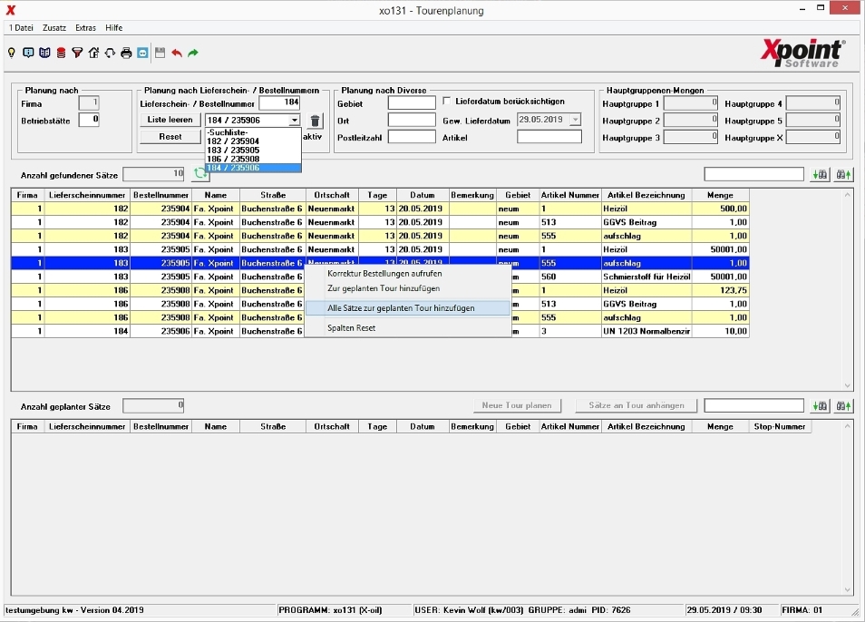Click the funnel filter icon

coord(77,53)
